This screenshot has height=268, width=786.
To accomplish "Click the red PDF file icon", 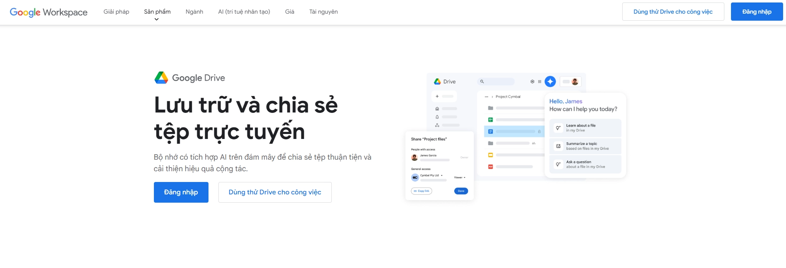I will click(491, 167).
